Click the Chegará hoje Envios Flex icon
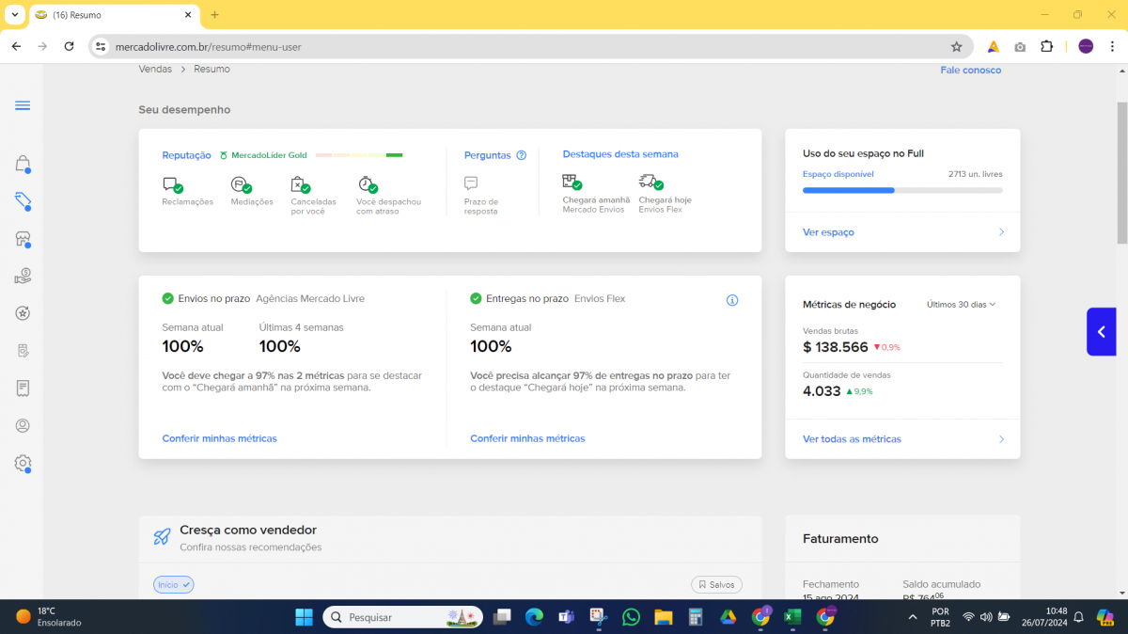Screen dimensions: 1128x634 pos(650,182)
